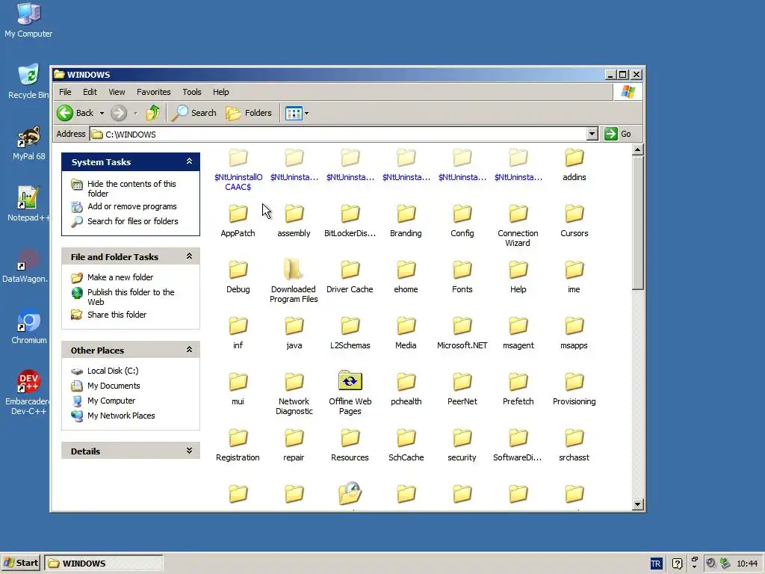The width and height of the screenshot is (765, 574).
Task: Click Add or remove programs link
Action: pyautogui.click(x=132, y=206)
